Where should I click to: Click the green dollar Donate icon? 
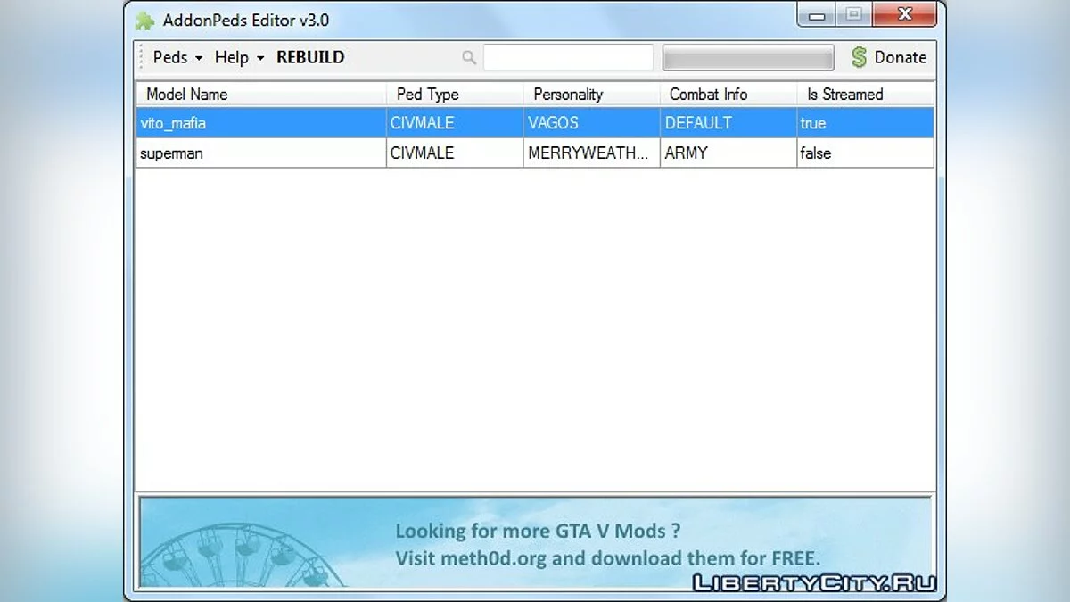pyautogui.click(x=859, y=58)
